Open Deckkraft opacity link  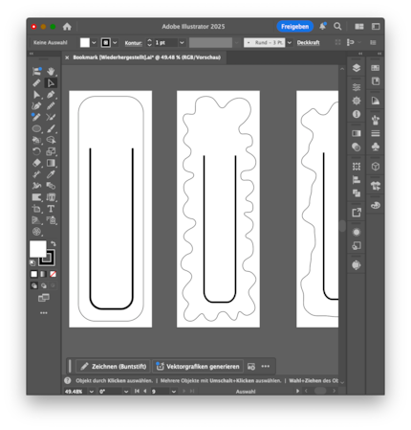tap(308, 42)
